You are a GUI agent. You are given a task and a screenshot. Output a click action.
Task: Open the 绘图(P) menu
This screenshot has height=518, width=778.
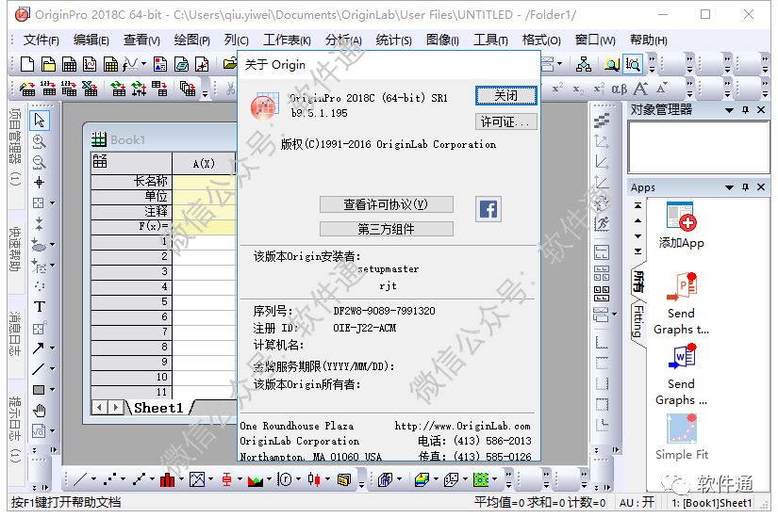(x=192, y=40)
